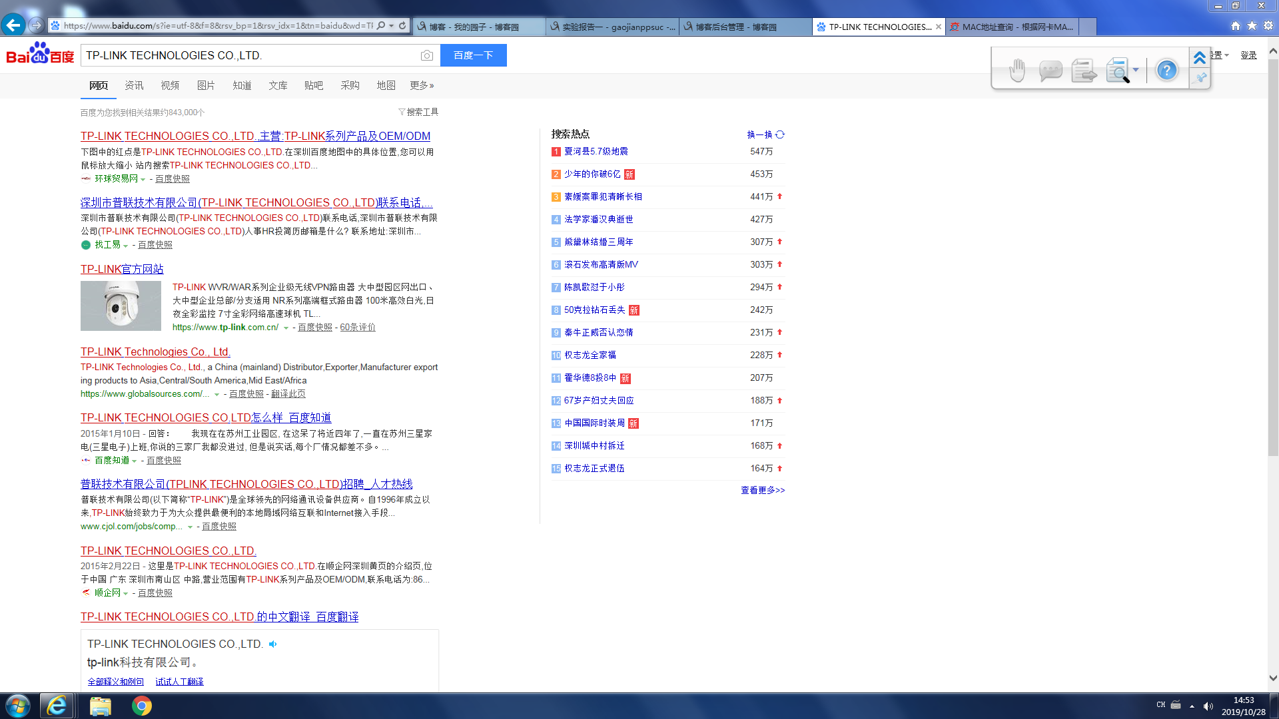Open dropdown arrow next to document search icon
The height and width of the screenshot is (719, 1279).
(x=1136, y=70)
